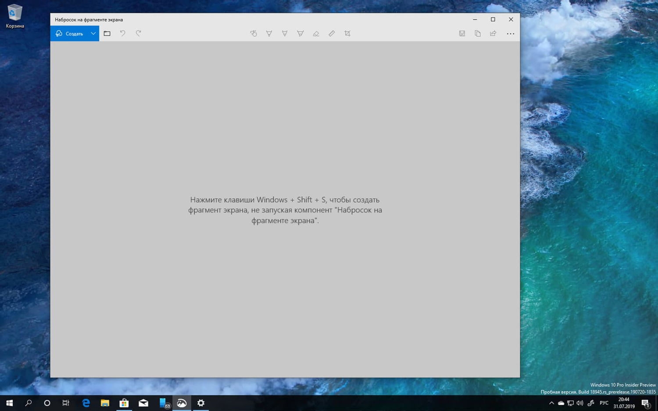Image resolution: width=658 pixels, height=411 pixels.
Task: Show hidden system tray icons
Action: (x=551, y=403)
